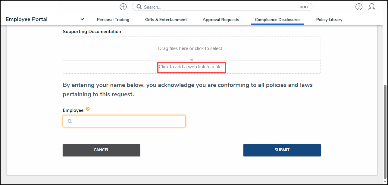Viewport: 388px width, 185px height.
Task: Click to add a web link to a file
Action: pos(192,67)
